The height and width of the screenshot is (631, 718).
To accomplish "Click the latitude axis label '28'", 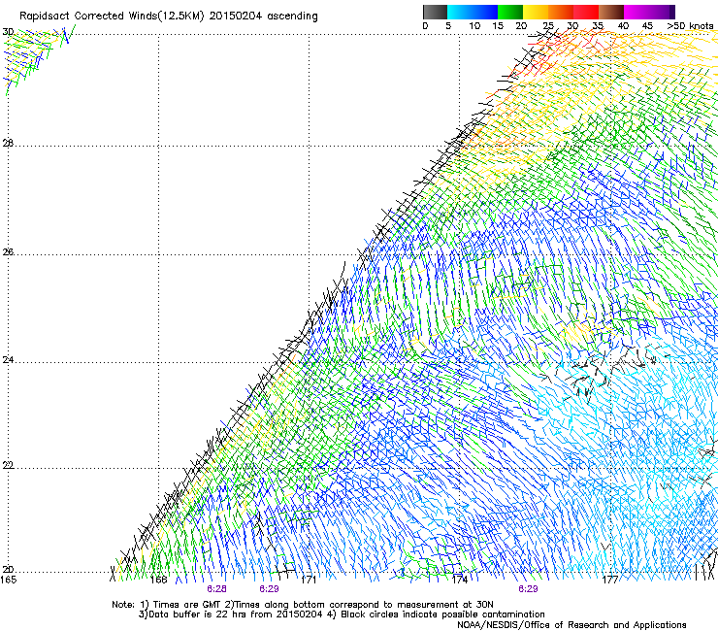I will tap(8, 143).
